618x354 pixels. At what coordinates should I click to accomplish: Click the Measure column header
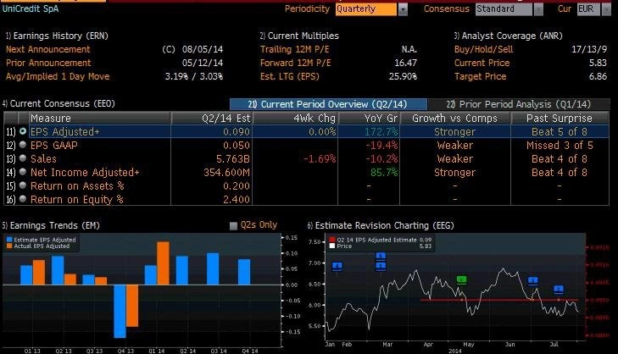click(x=100, y=118)
